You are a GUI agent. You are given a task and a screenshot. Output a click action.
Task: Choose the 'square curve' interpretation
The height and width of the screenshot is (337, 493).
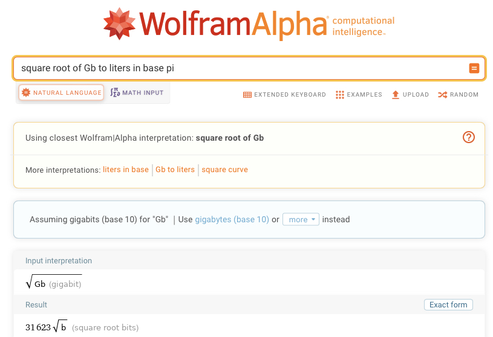(225, 170)
